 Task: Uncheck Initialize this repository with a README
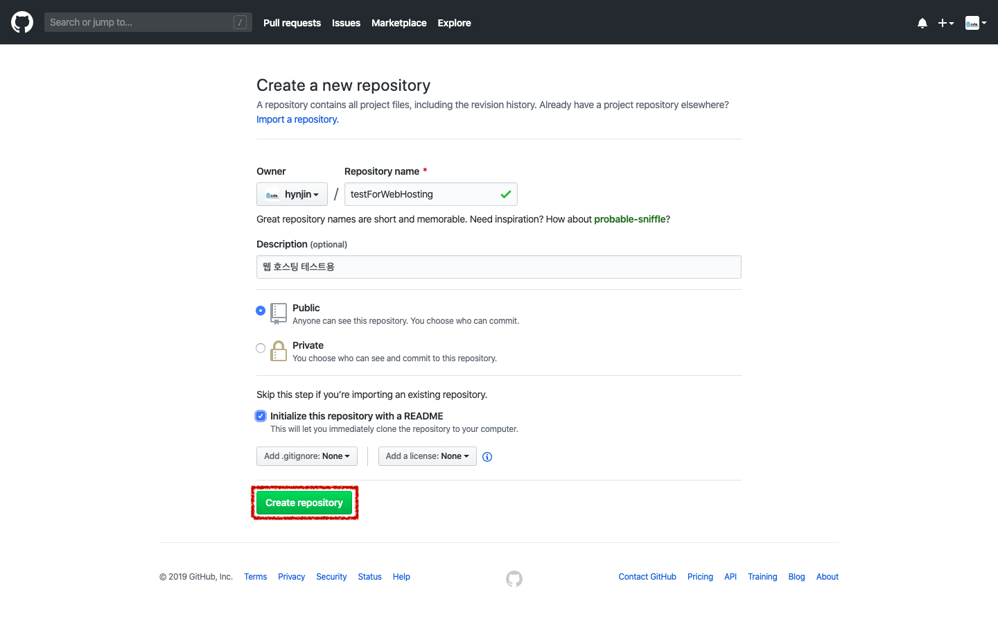[x=261, y=416]
